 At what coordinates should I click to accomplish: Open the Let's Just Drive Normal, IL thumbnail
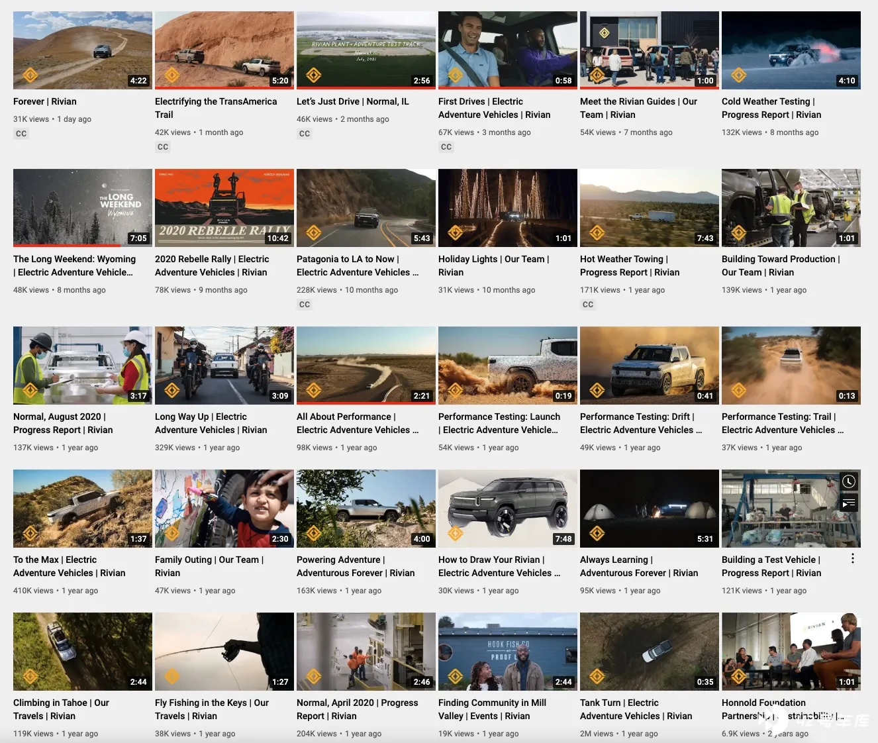(x=366, y=50)
